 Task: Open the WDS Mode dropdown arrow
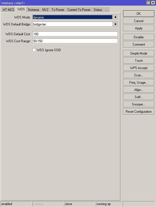[115, 17]
